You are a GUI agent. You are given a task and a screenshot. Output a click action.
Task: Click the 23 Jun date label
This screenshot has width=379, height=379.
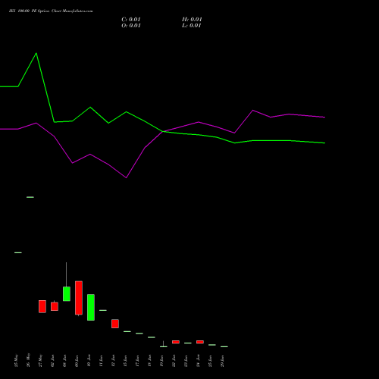pyautogui.click(x=186, y=361)
